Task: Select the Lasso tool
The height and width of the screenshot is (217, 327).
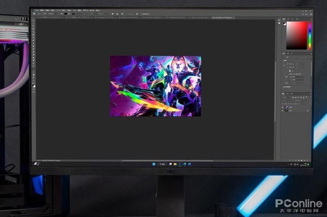Action: point(34,26)
